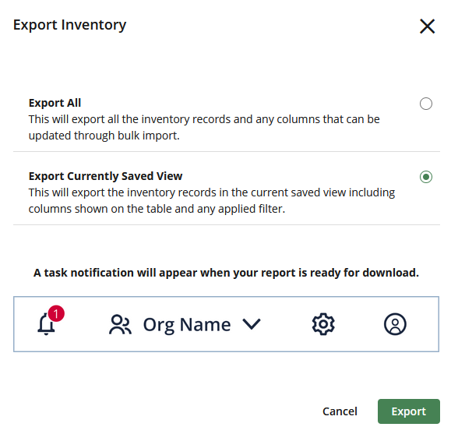Screen dimensions: 451x434
Task: Click the organization people icon
Action: pyautogui.click(x=120, y=325)
